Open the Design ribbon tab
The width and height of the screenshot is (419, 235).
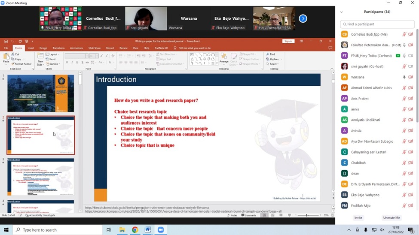[x=43, y=48]
